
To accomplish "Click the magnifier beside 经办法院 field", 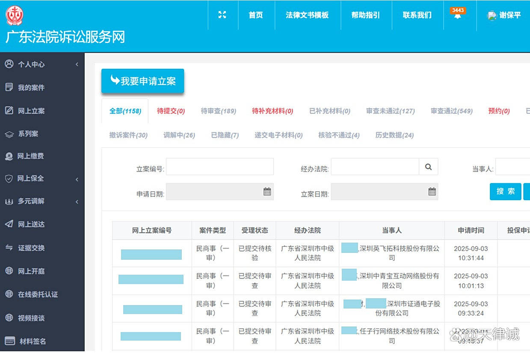I will click(429, 166).
